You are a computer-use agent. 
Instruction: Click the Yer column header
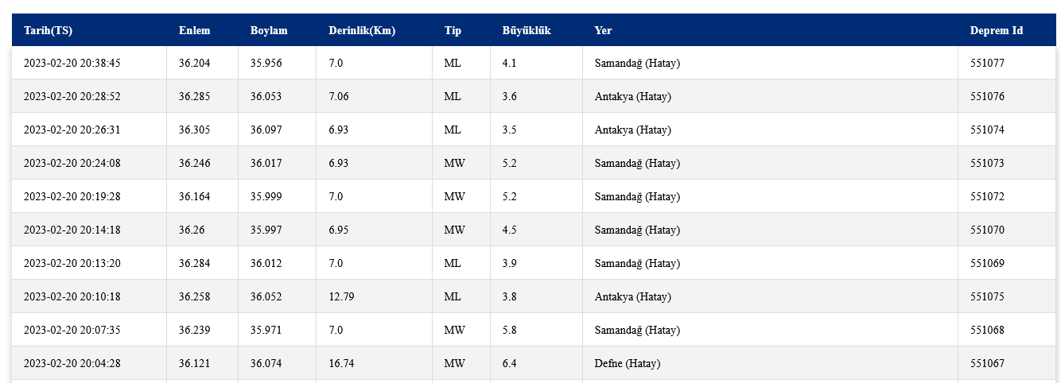click(x=603, y=31)
